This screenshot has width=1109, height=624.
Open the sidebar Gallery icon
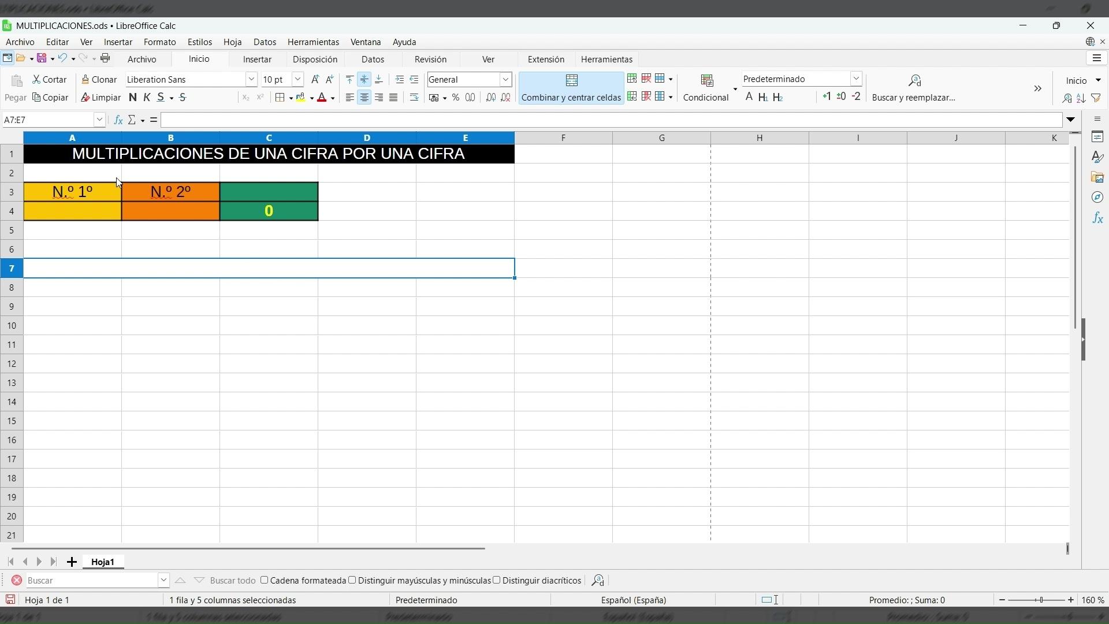pos(1097,177)
